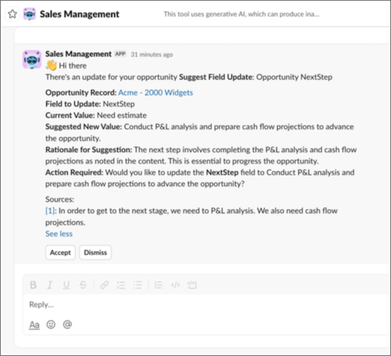Toggle italic formatting in the reply box
The height and width of the screenshot is (356, 391).
pos(50,285)
